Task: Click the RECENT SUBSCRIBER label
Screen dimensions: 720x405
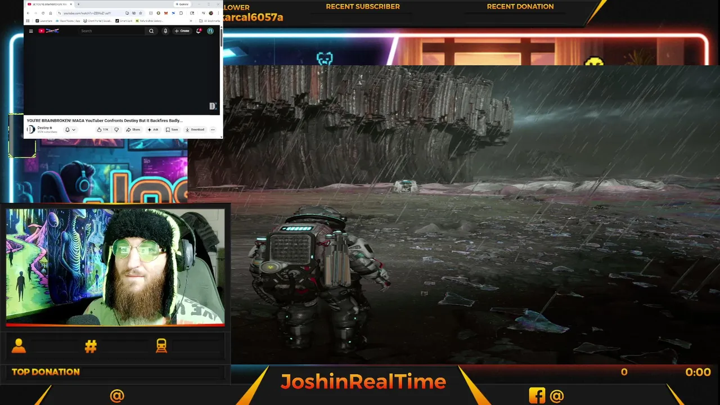Action: point(363,7)
